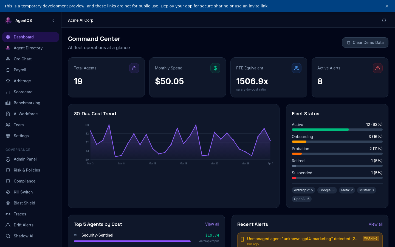Viewport: 395px width, 247px height.
Task: Click the Monthly Spend dollar icon
Action: pos(215,68)
